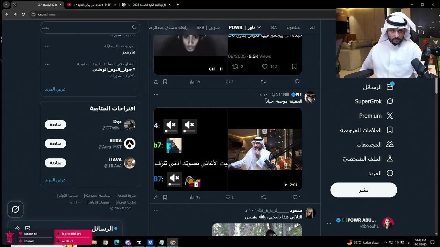The width and height of the screenshot is (440, 247).
Task: Play the 2:01 video in N1 post
Action: pyautogui.click(x=286, y=185)
